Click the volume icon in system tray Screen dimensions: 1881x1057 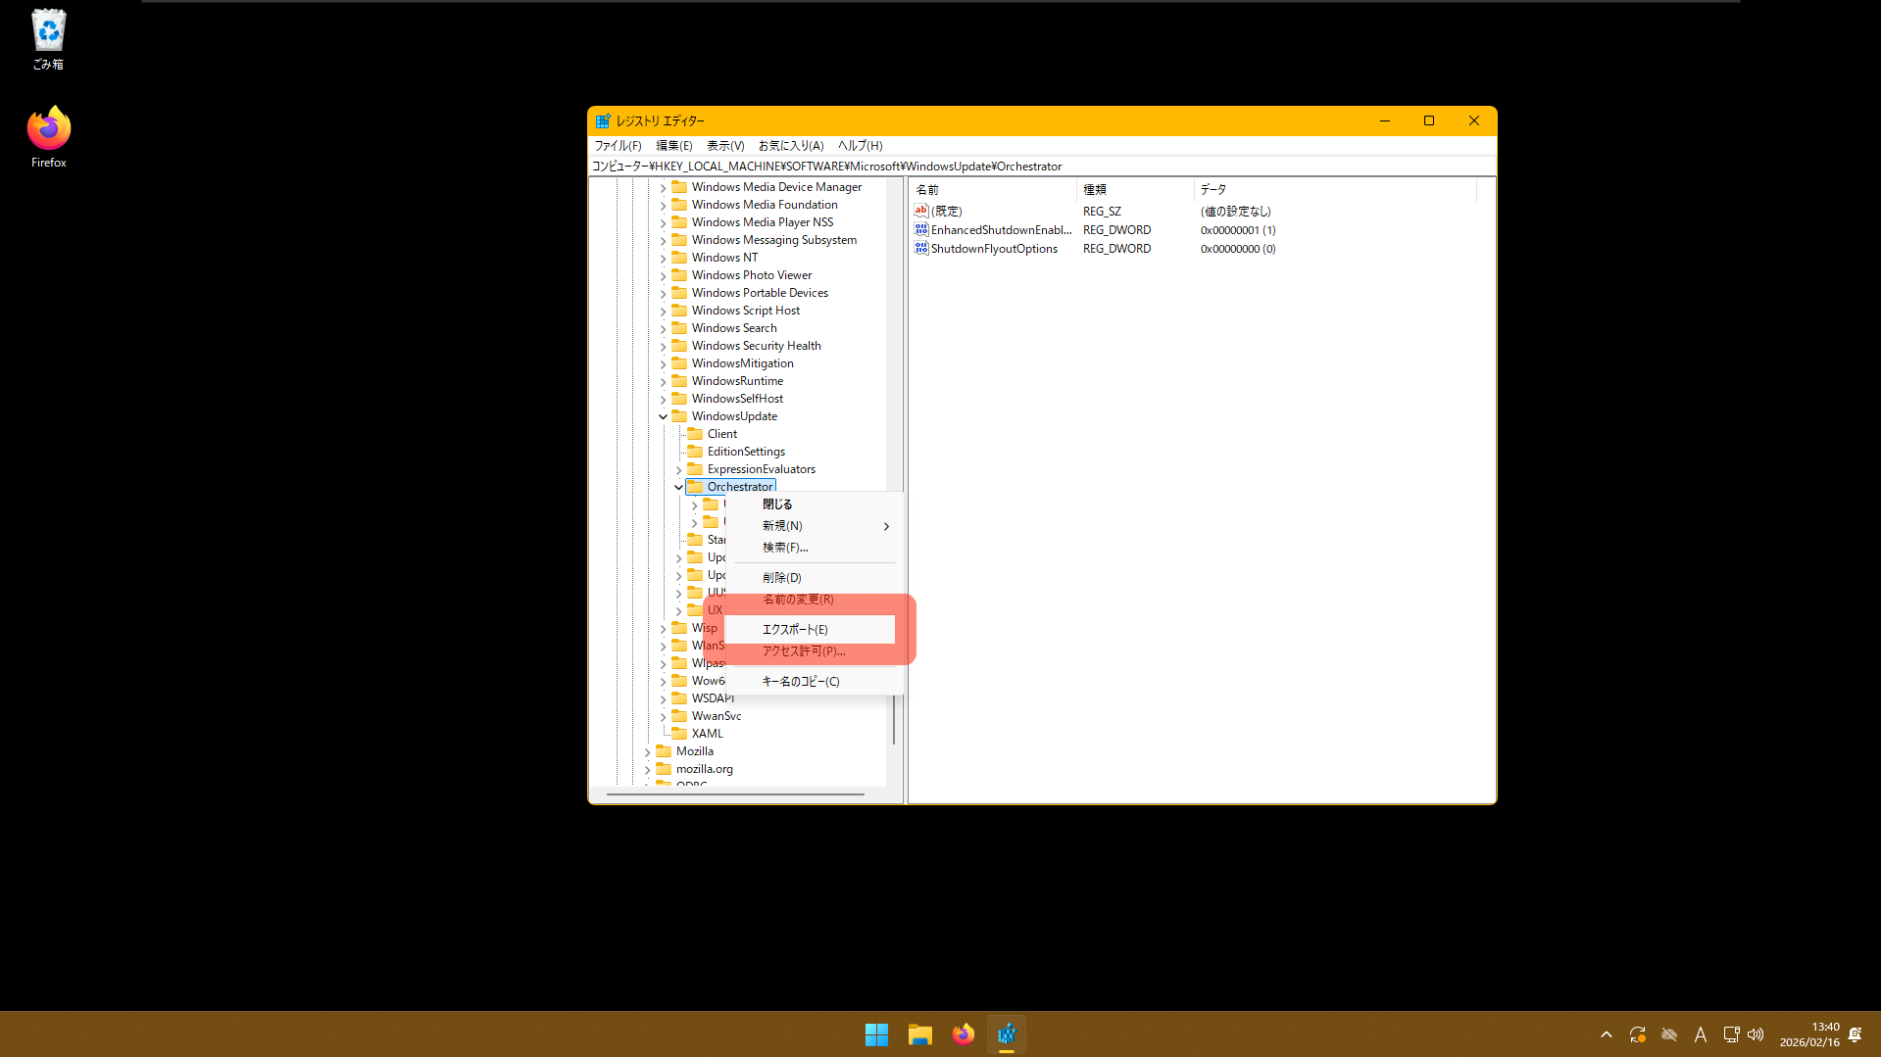pyautogui.click(x=1756, y=1034)
